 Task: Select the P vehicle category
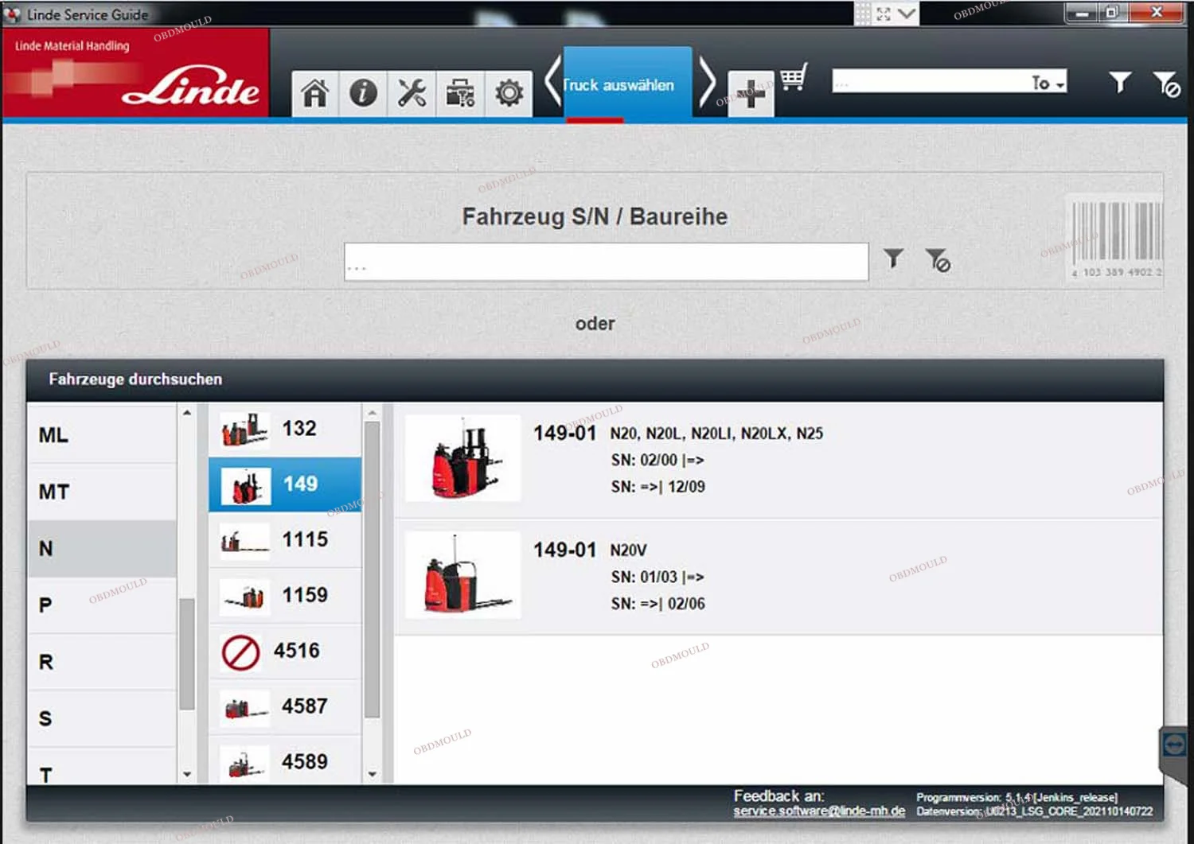tap(102, 605)
